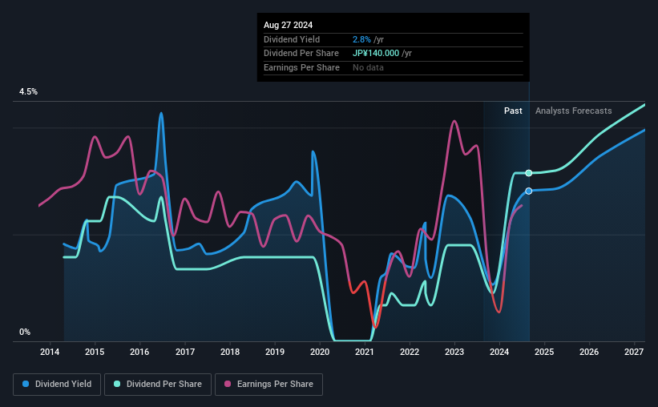Click the 0% y-axis label
This screenshot has height=407, width=658.
pyautogui.click(x=25, y=332)
